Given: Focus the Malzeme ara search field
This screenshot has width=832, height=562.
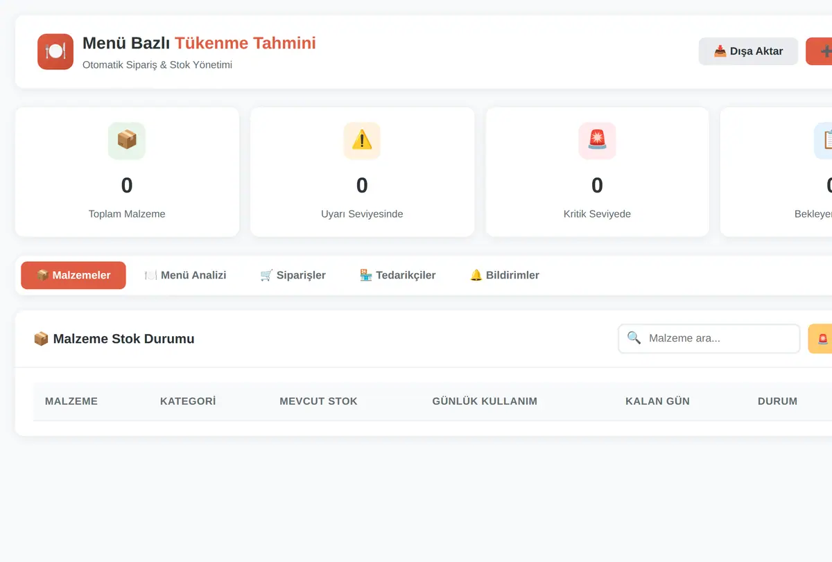Looking at the screenshot, I should [x=709, y=339].
